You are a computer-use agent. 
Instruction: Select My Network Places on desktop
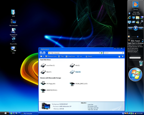(x=14, y=32)
